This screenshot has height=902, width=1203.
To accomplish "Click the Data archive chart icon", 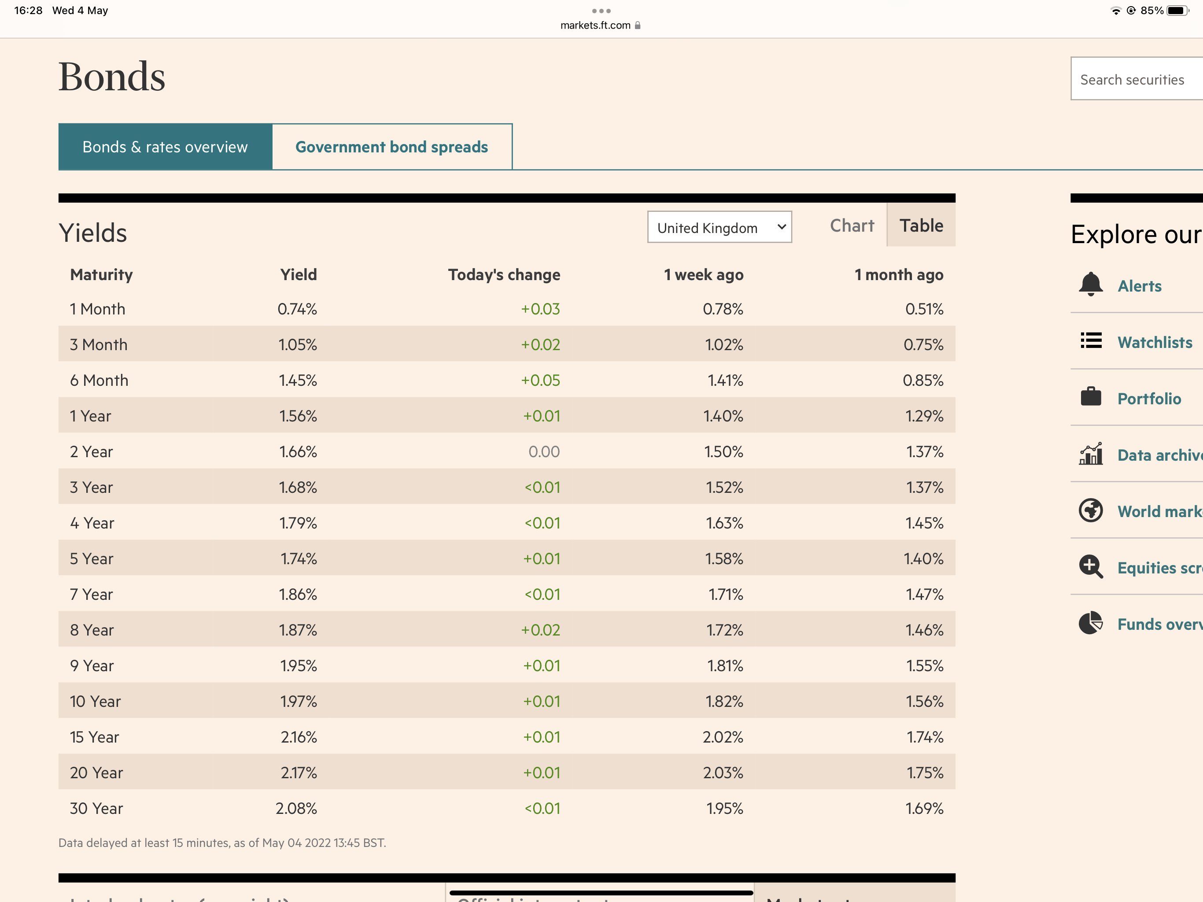I will click(1090, 453).
